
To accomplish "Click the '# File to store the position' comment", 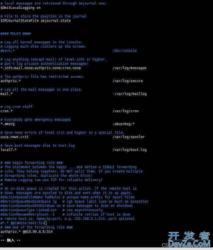I will (43, 16).
